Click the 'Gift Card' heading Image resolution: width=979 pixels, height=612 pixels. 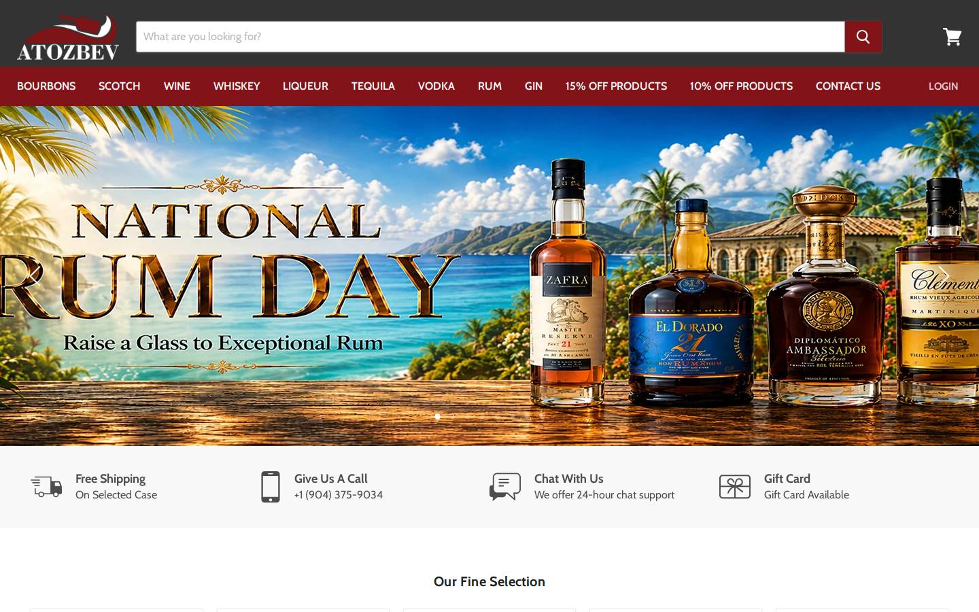click(x=787, y=479)
